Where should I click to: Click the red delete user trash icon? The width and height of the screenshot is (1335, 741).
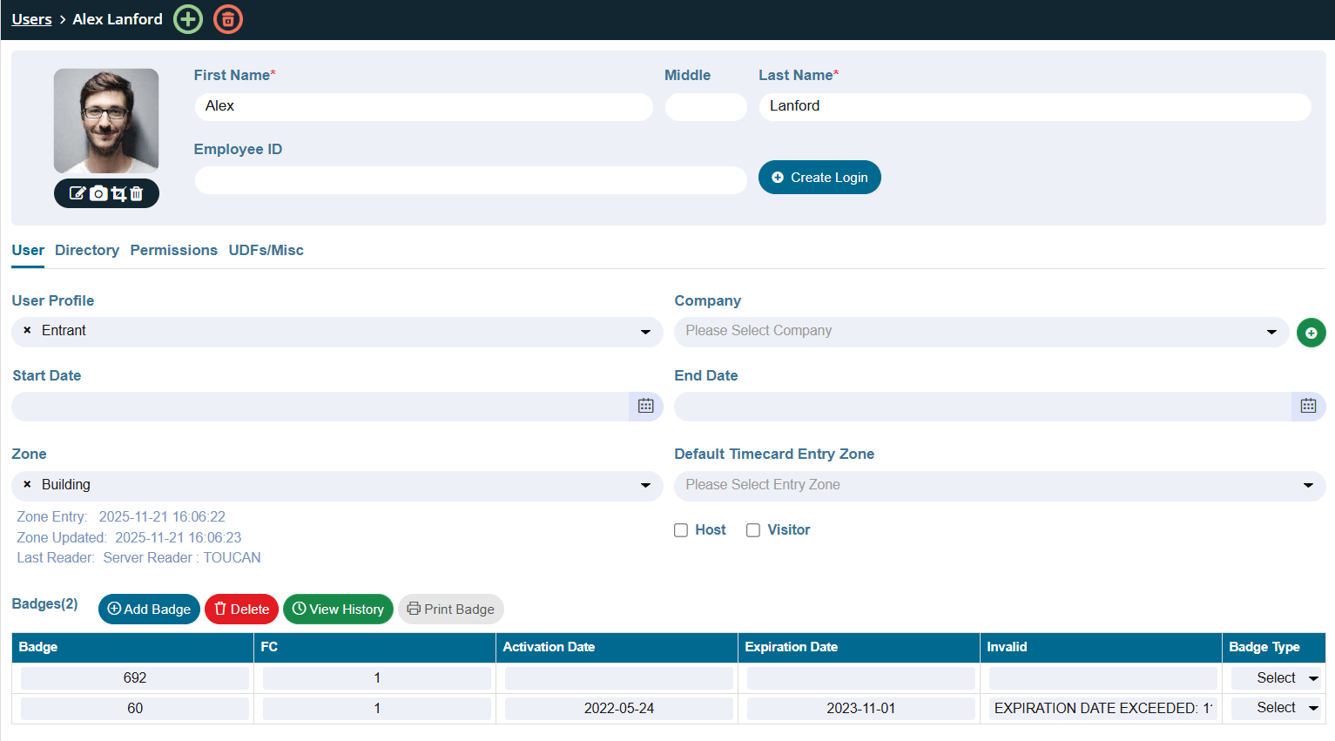(228, 19)
